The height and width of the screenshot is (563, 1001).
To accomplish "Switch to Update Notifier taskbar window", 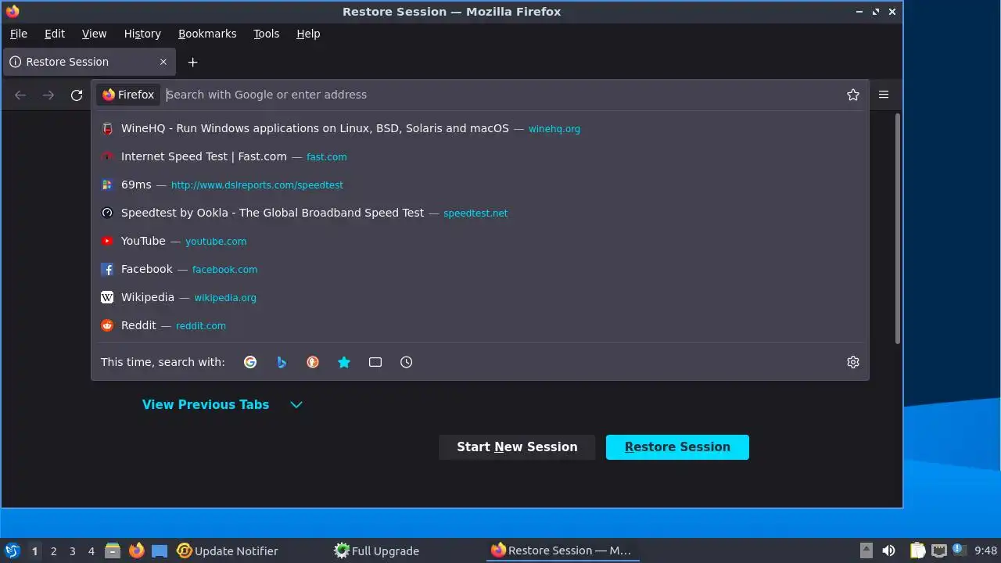I will pyautogui.click(x=228, y=550).
